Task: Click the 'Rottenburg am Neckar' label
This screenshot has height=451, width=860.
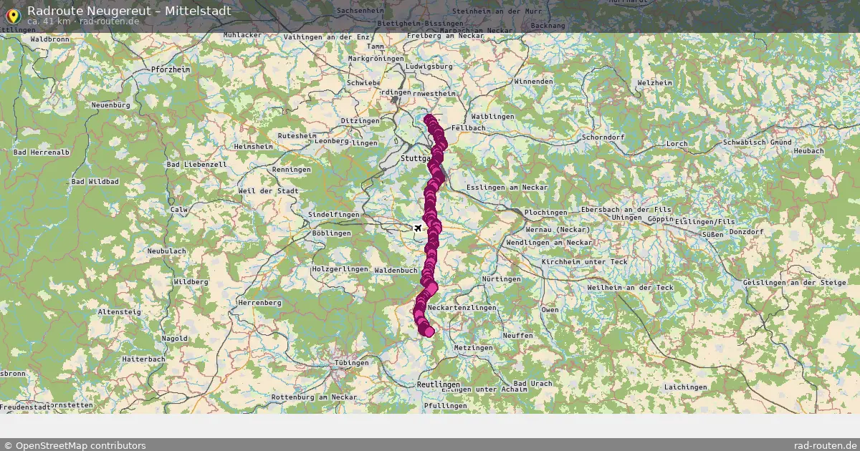Action: click(315, 397)
